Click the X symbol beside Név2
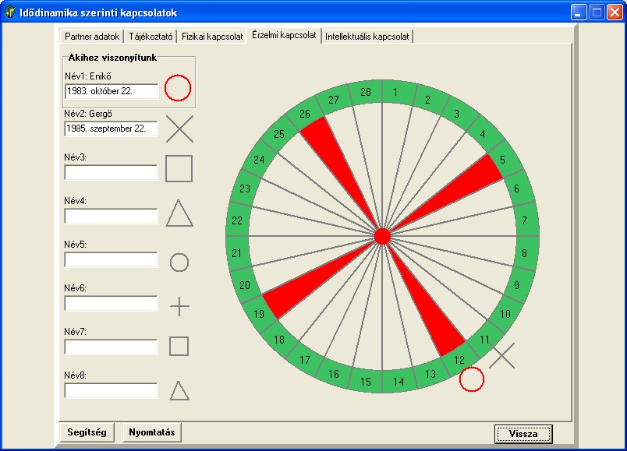Screen dimensions: 627x451 tap(179, 129)
